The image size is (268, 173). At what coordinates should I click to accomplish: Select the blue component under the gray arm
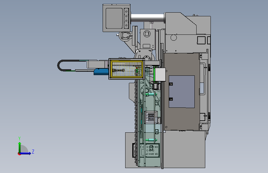point(101,72)
